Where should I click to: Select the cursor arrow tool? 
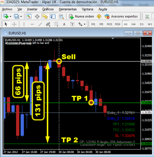tap(6, 24)
